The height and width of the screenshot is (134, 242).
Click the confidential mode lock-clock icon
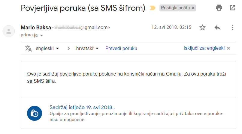[x=35, y=113]
